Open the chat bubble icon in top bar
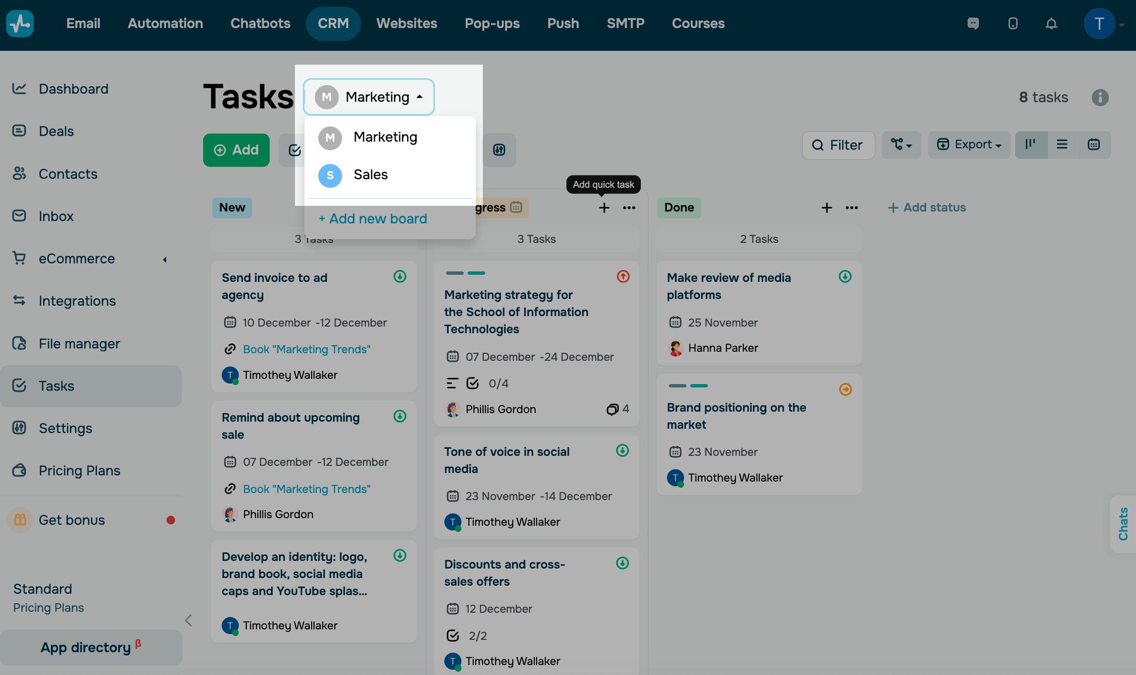The height and width of the screenshot is (675, 1136). (x=973, y=23)
